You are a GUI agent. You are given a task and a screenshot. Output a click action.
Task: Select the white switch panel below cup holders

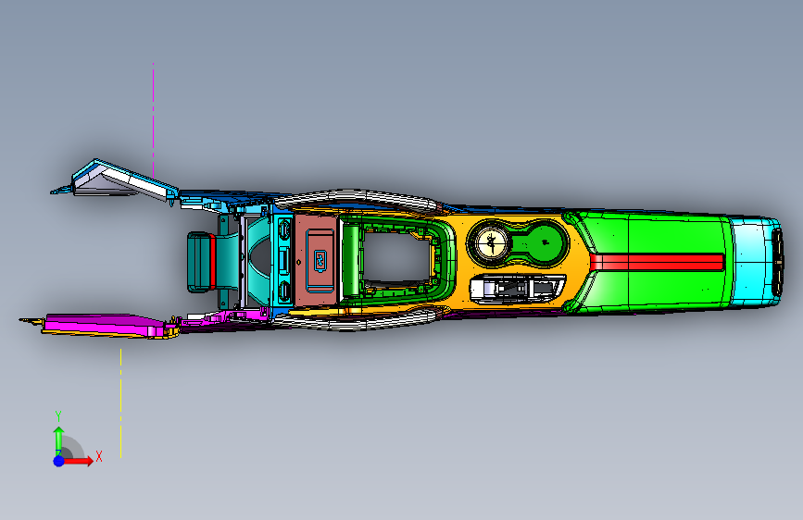pos(517,288)
